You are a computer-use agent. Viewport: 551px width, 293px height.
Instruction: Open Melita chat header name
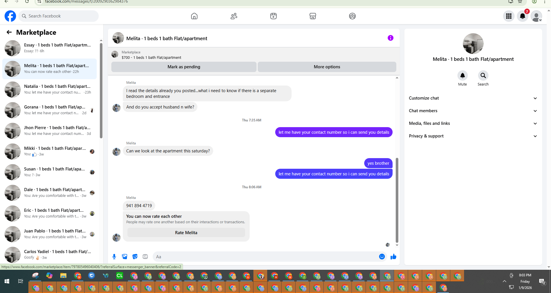click(167, 38)
